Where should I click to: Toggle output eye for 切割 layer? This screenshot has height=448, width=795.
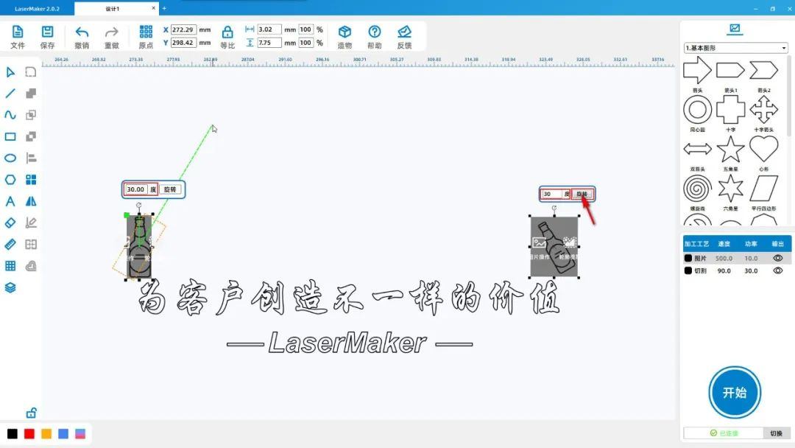tap(777, 270)
